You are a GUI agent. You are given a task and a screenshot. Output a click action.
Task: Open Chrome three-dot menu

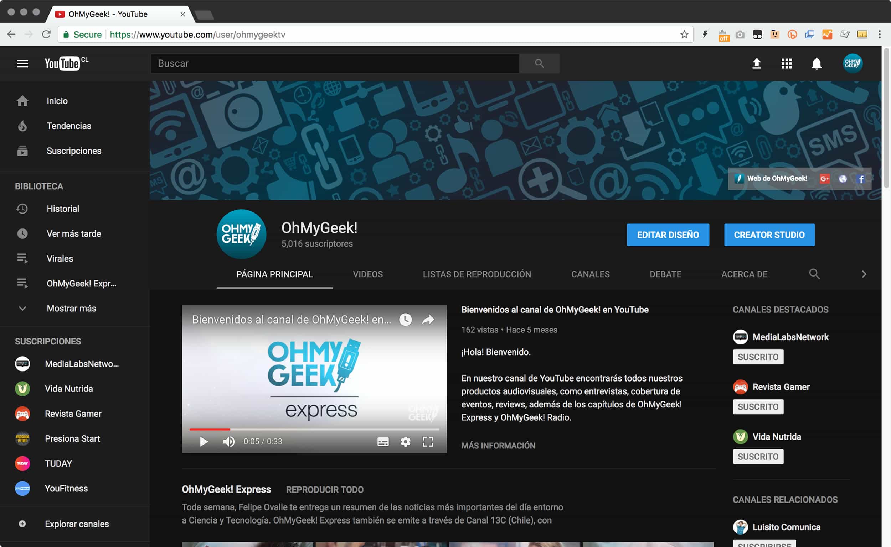879,35
